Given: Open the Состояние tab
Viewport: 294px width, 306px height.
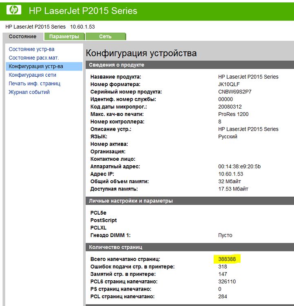Looking at the screenshot, I should (x=22, y=36).
